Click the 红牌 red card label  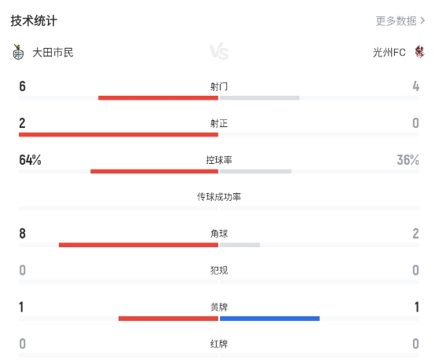click(219, 344)
